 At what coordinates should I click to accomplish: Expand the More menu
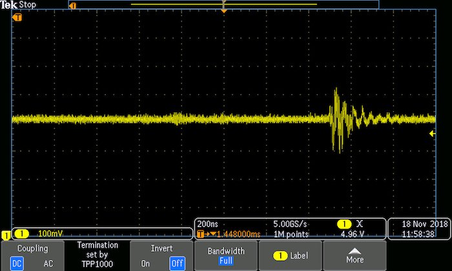coord(354,256)
